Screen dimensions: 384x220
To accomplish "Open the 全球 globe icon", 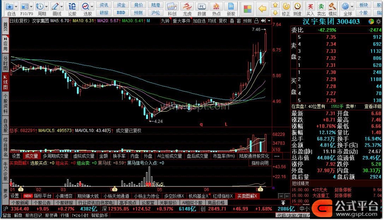I will 346,6.
